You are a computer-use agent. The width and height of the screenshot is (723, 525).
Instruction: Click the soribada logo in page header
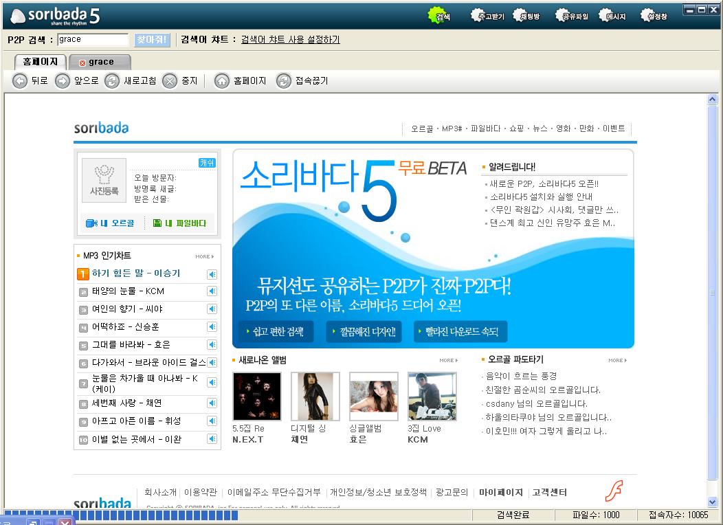(102, 128)
